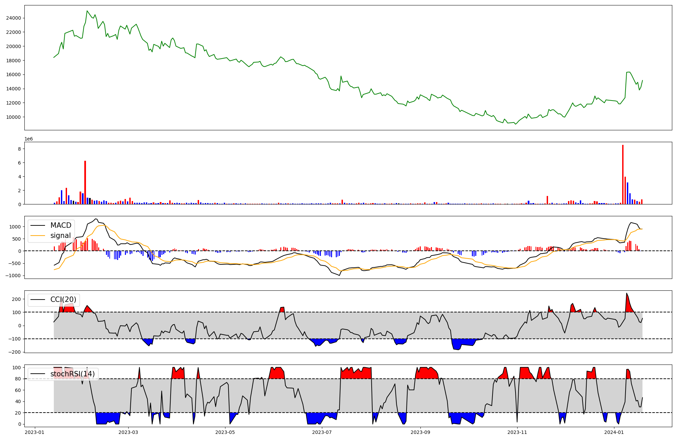Click the 2023-07 x-axis date label
Image resolution: width=677 pixels, height=440 pixels.
(322, 432)
